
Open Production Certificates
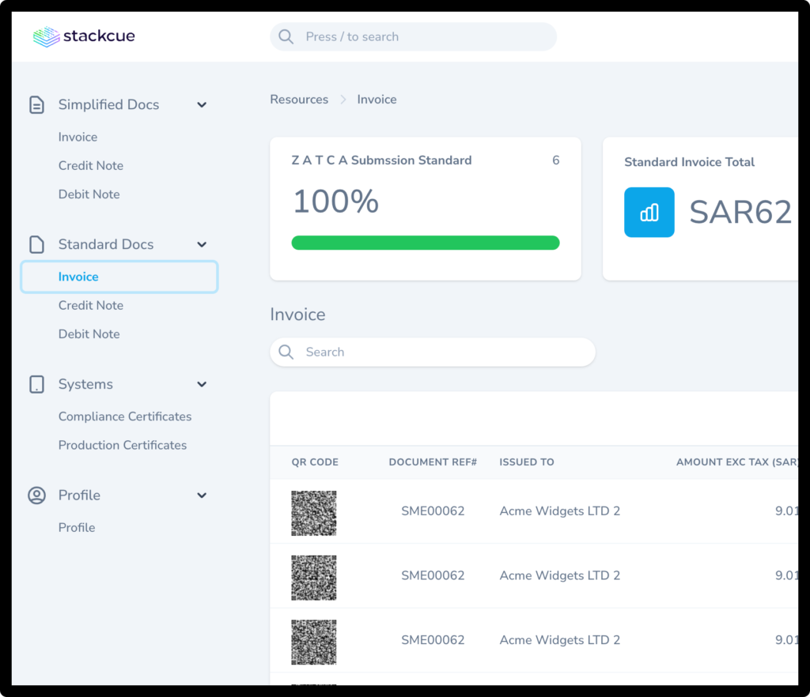coord(123,445)
